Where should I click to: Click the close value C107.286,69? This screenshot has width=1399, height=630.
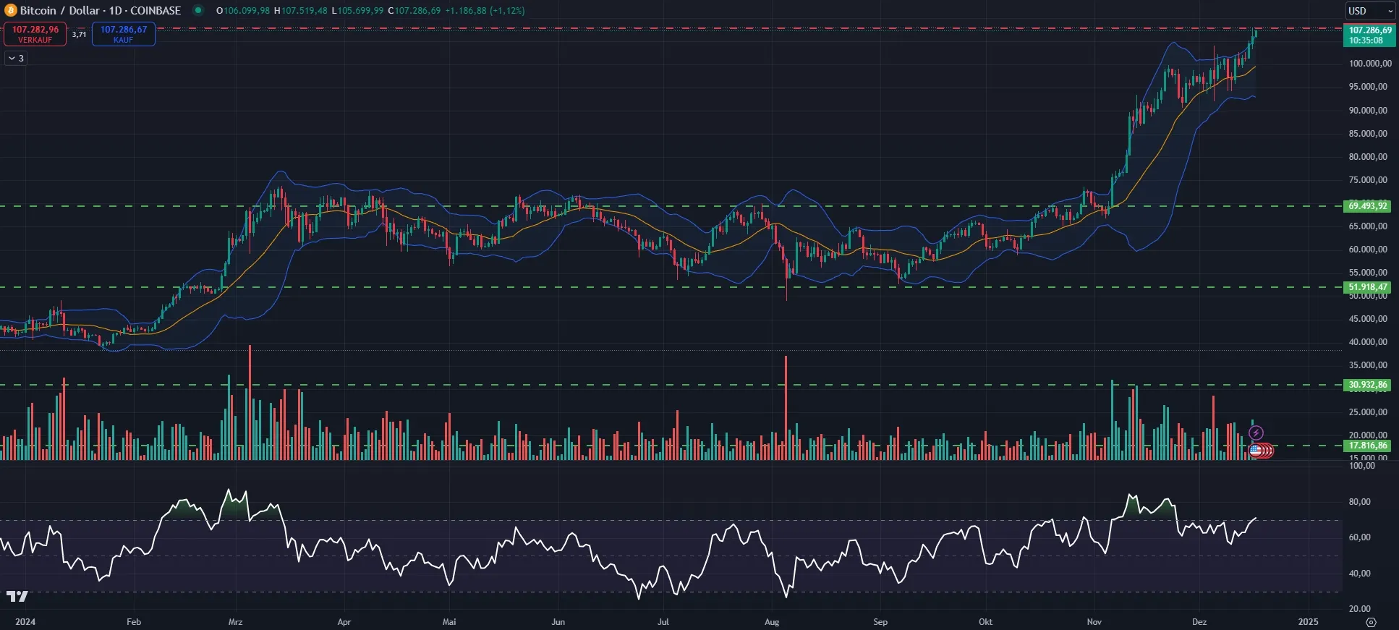pos(414,11)
